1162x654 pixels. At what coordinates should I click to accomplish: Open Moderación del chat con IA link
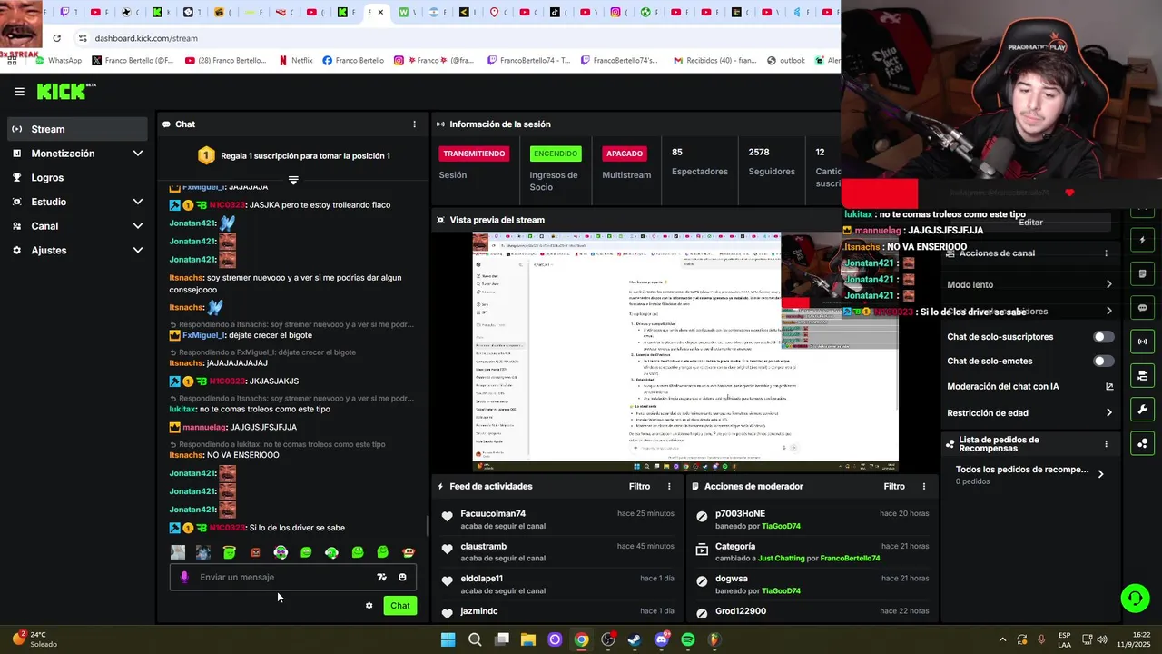[x=1108, y=387]
